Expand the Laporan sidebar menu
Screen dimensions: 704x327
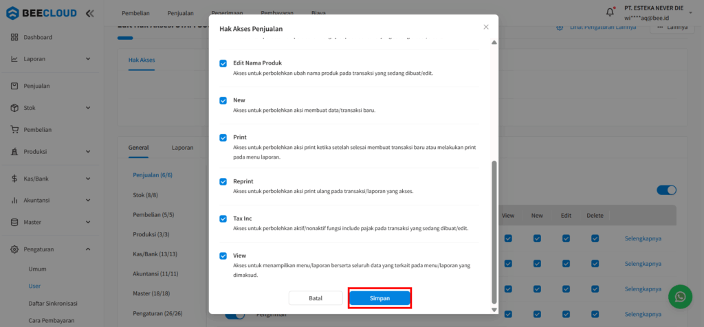coord(88,59)
